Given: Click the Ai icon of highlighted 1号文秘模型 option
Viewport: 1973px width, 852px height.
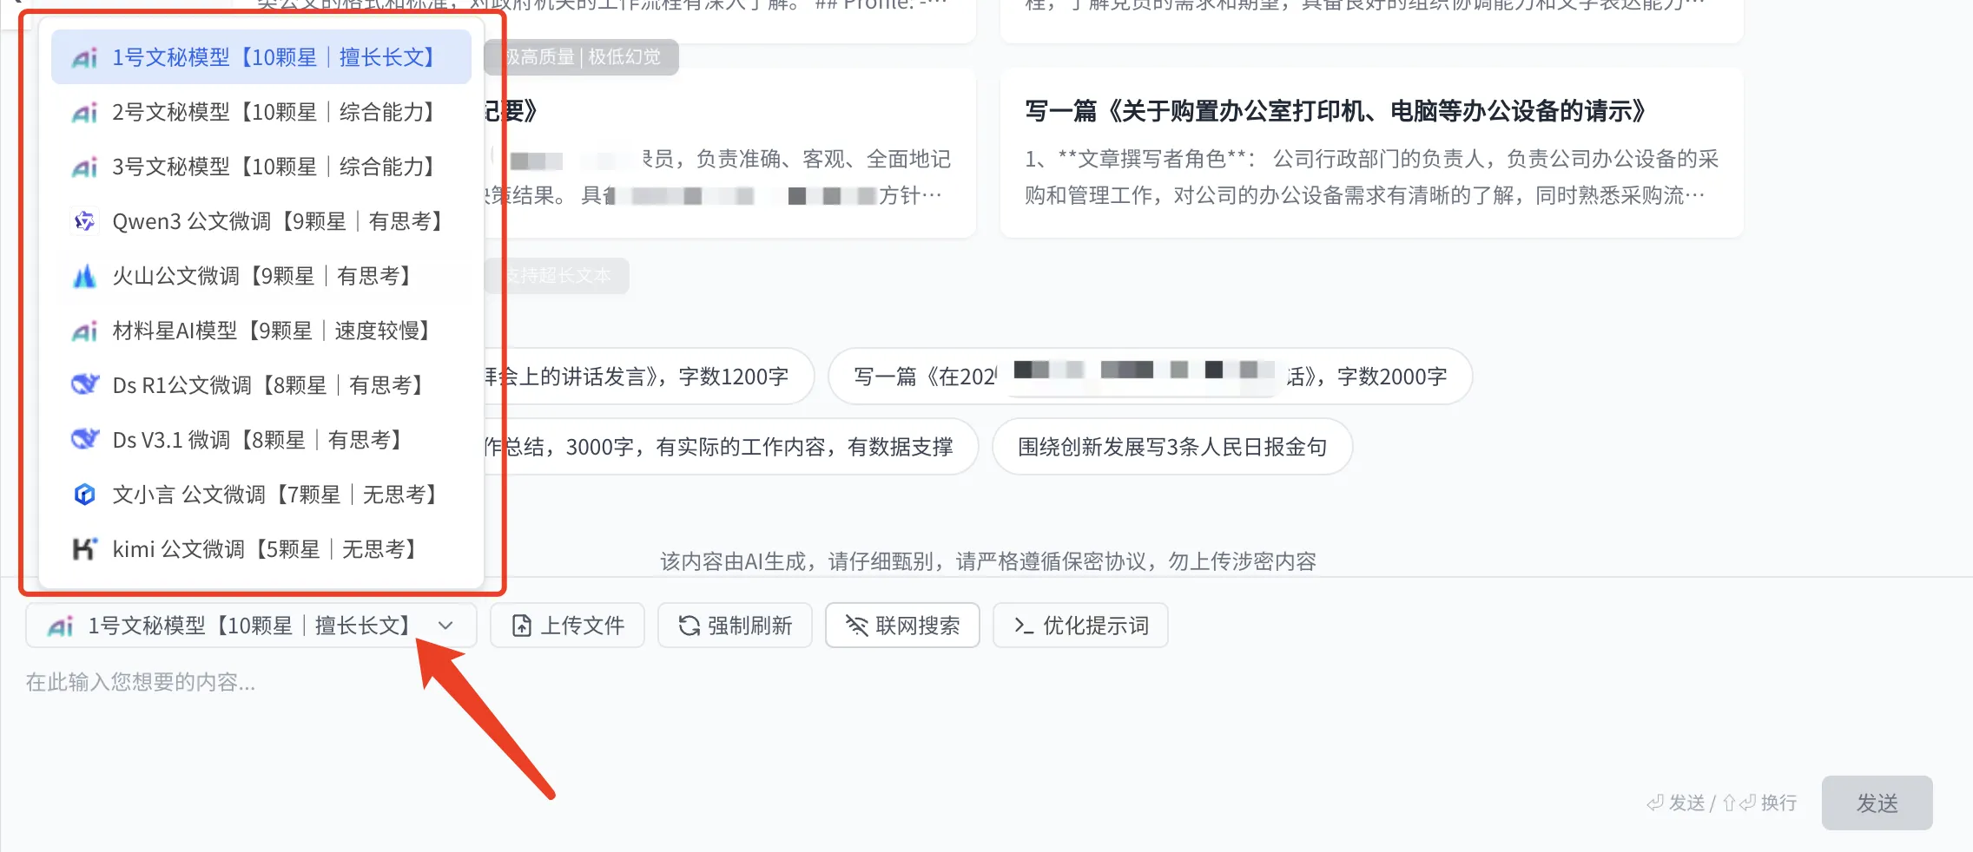Looking at the screenshot, I should pyautogui.click(x=84, y=58).
